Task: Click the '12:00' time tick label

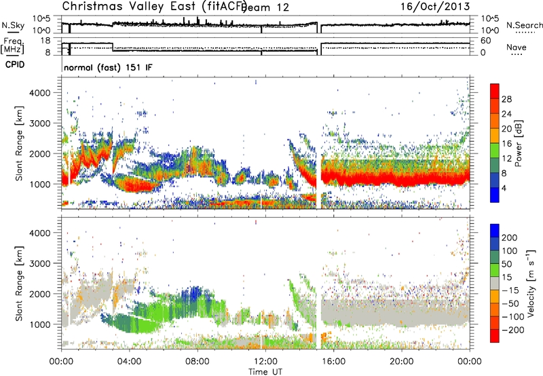Action: pos(265,362)
